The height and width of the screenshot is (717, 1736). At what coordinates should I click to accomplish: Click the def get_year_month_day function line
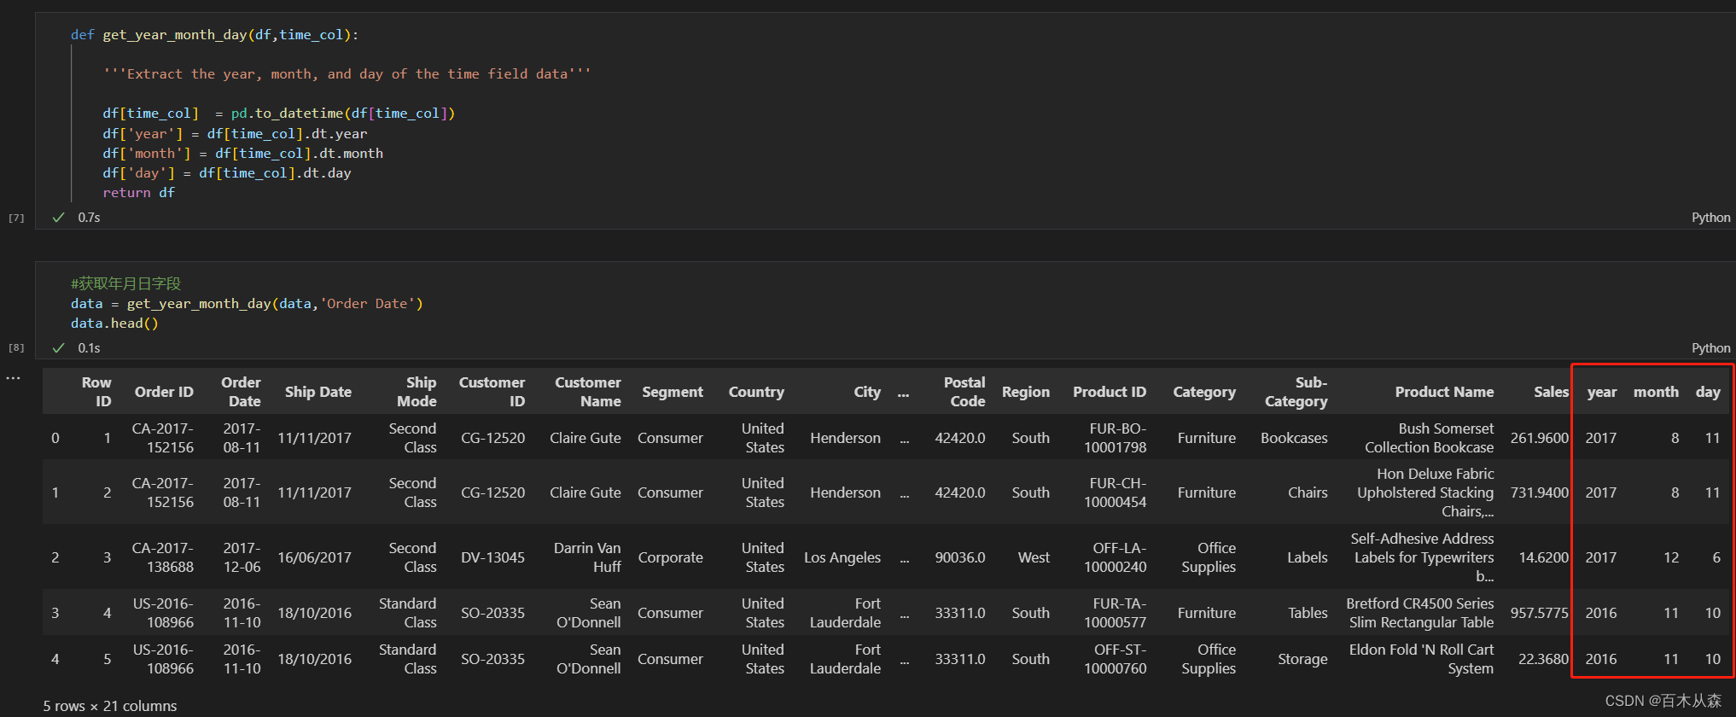click(214, 35)
